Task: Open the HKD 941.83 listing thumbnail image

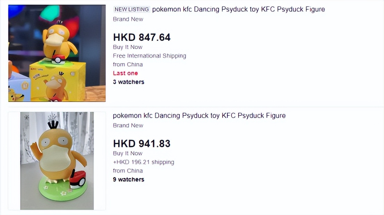Action: click(x=57, y=161)
